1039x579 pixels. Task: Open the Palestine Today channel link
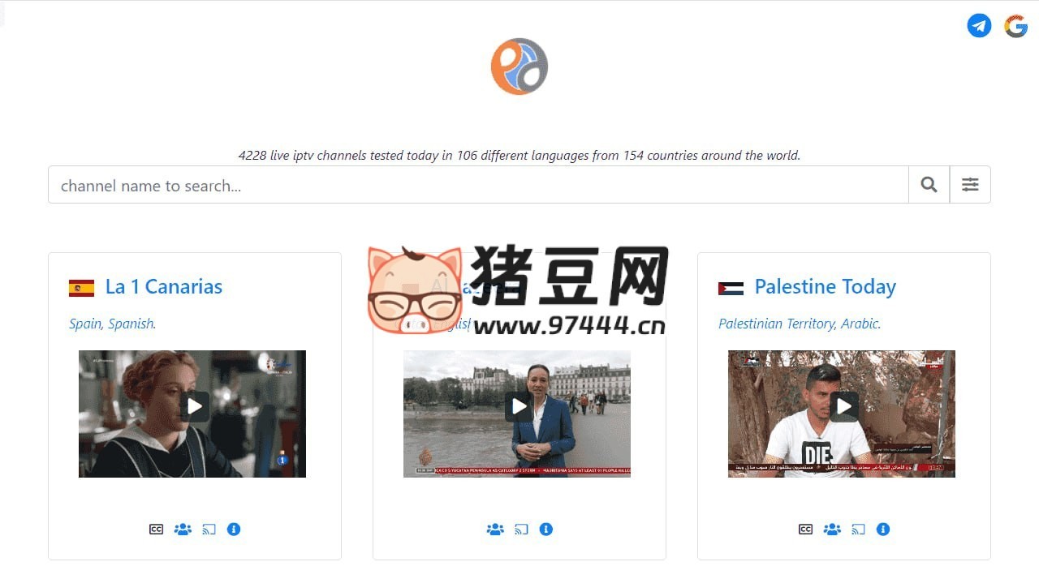(825, 286)
